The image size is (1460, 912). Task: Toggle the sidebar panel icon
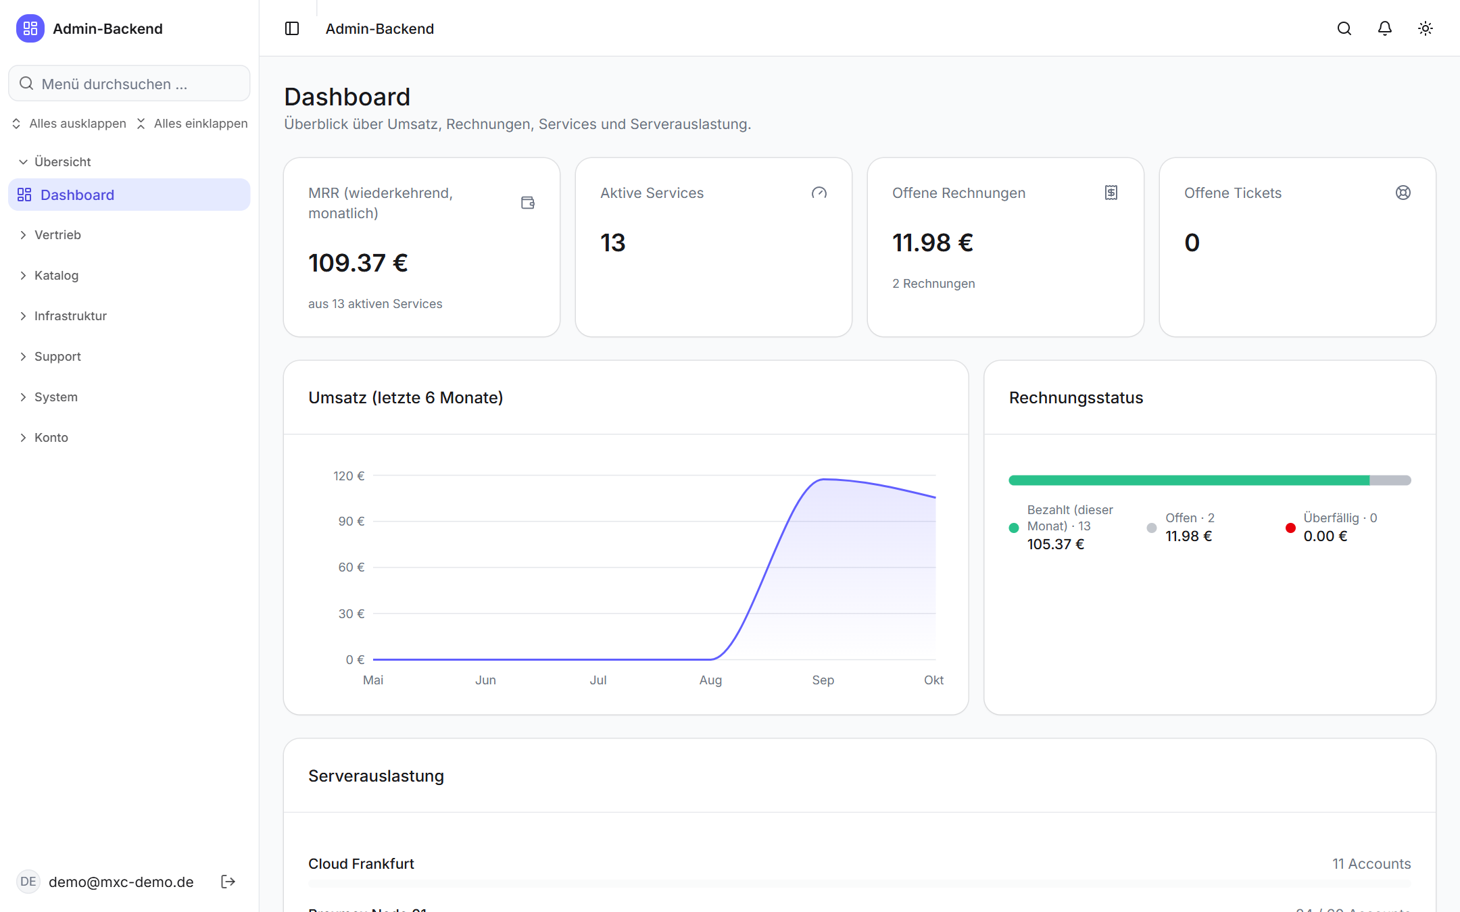tap(292, 28)
